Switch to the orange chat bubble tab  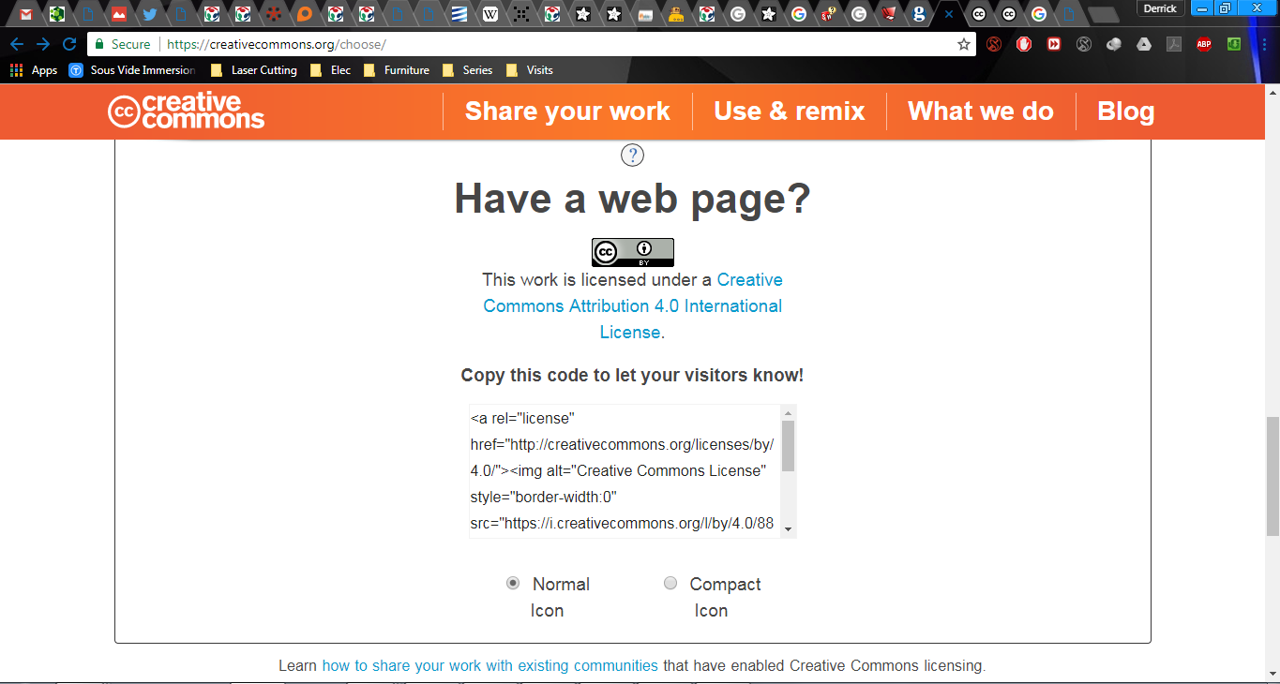(x=305, y=14)
